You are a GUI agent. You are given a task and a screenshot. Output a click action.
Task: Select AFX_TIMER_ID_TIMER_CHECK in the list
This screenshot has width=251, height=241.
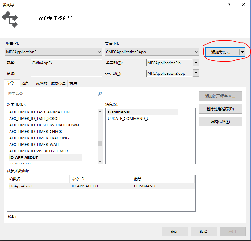(36, 132)
